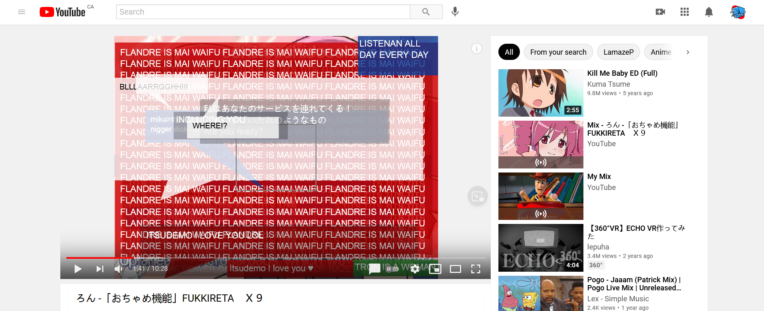Select the LamazeP chip

pyautogui.click(x=619, y=52)
